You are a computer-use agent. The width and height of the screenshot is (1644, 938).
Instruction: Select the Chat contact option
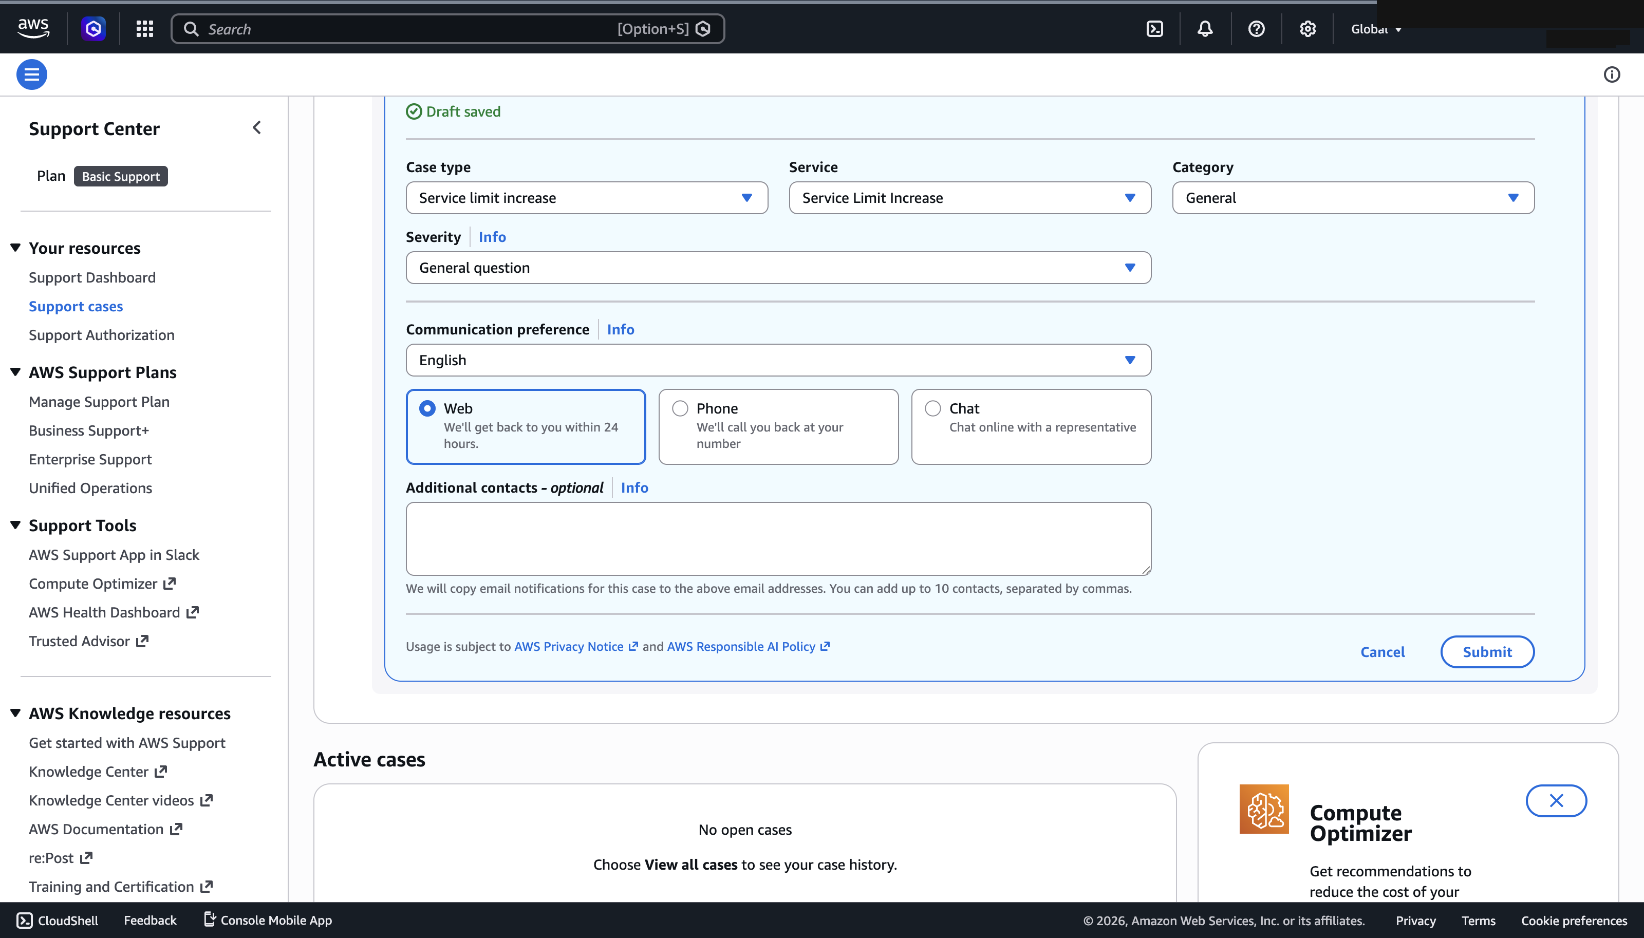1032,426
